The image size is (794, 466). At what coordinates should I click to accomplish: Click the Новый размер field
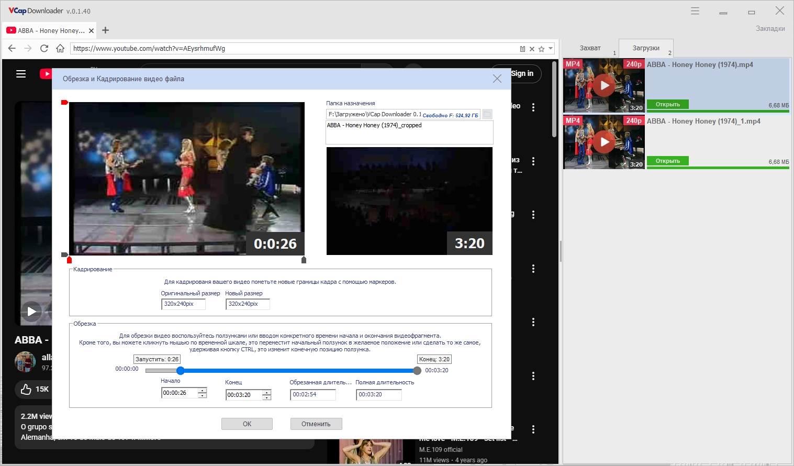tap(248, 304)
